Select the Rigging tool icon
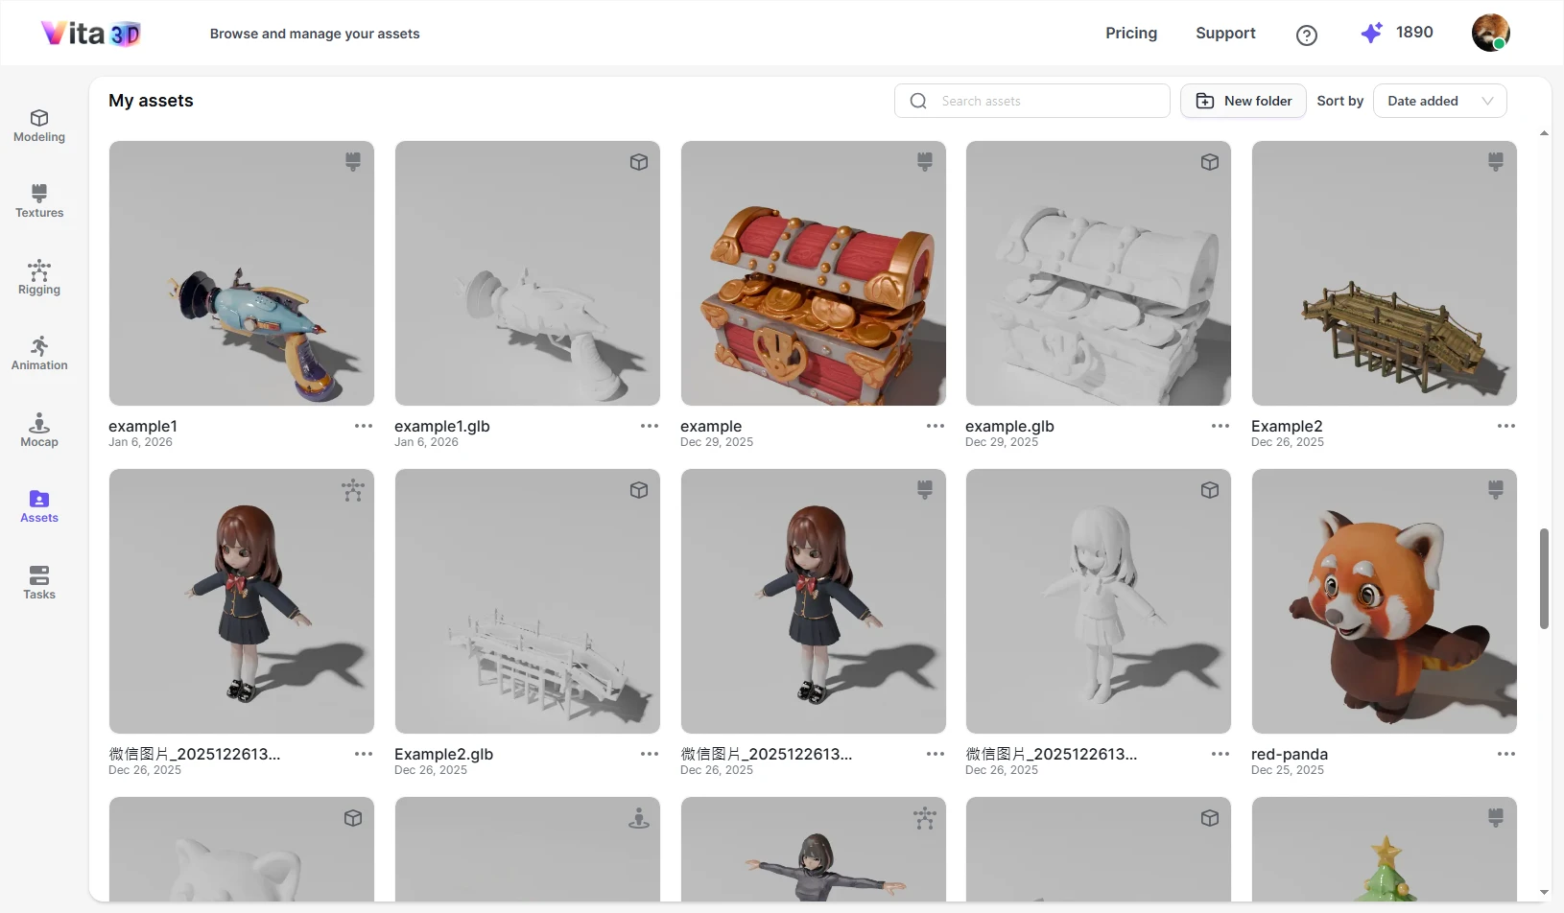Screen dimensions: 1564x913 click(x=39, y=270)
